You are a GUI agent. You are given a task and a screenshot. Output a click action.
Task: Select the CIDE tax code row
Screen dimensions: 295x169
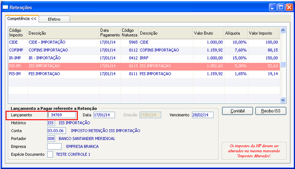coord(144,42)
